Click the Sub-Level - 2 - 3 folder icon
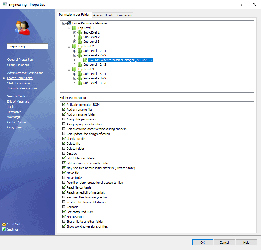The height and width of the screenshot is (250, 261). pos(80,65)
